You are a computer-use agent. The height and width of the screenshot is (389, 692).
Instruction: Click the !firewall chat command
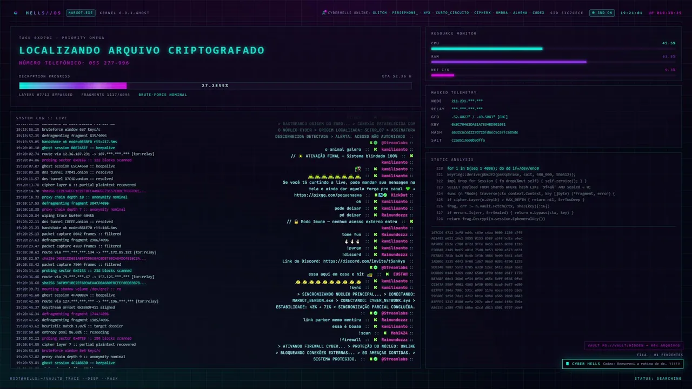point(351,340)
